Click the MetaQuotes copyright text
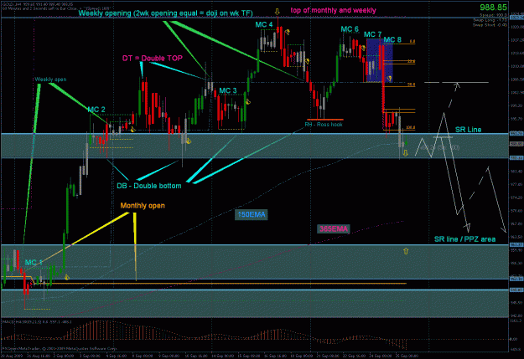Screen dimensions: 524x359 point(60,348)
